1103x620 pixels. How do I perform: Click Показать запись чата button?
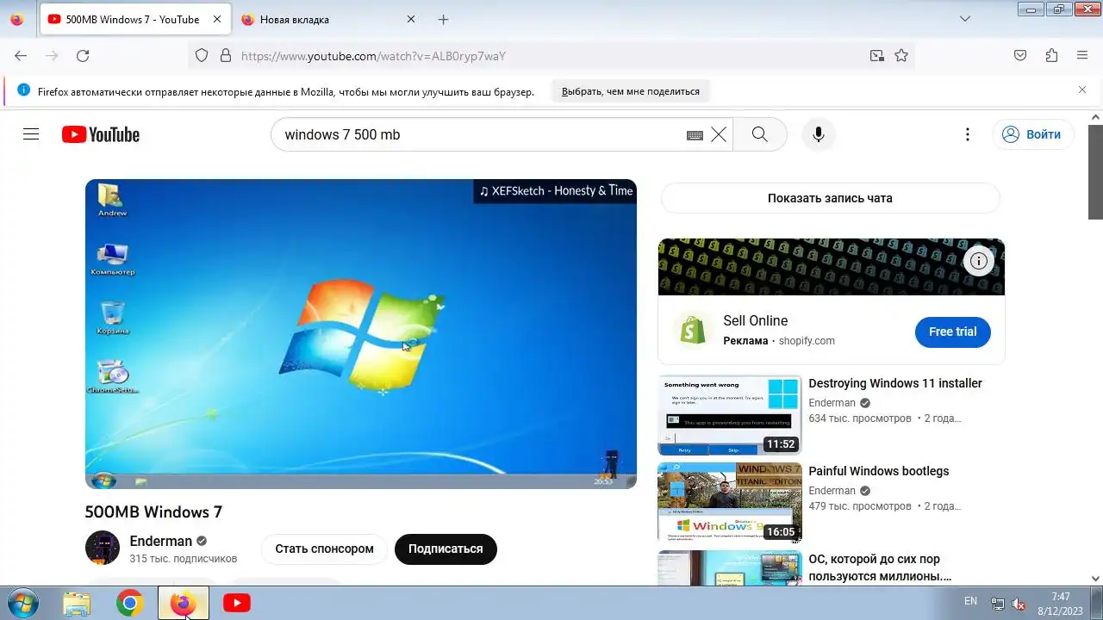coord(831,198)
